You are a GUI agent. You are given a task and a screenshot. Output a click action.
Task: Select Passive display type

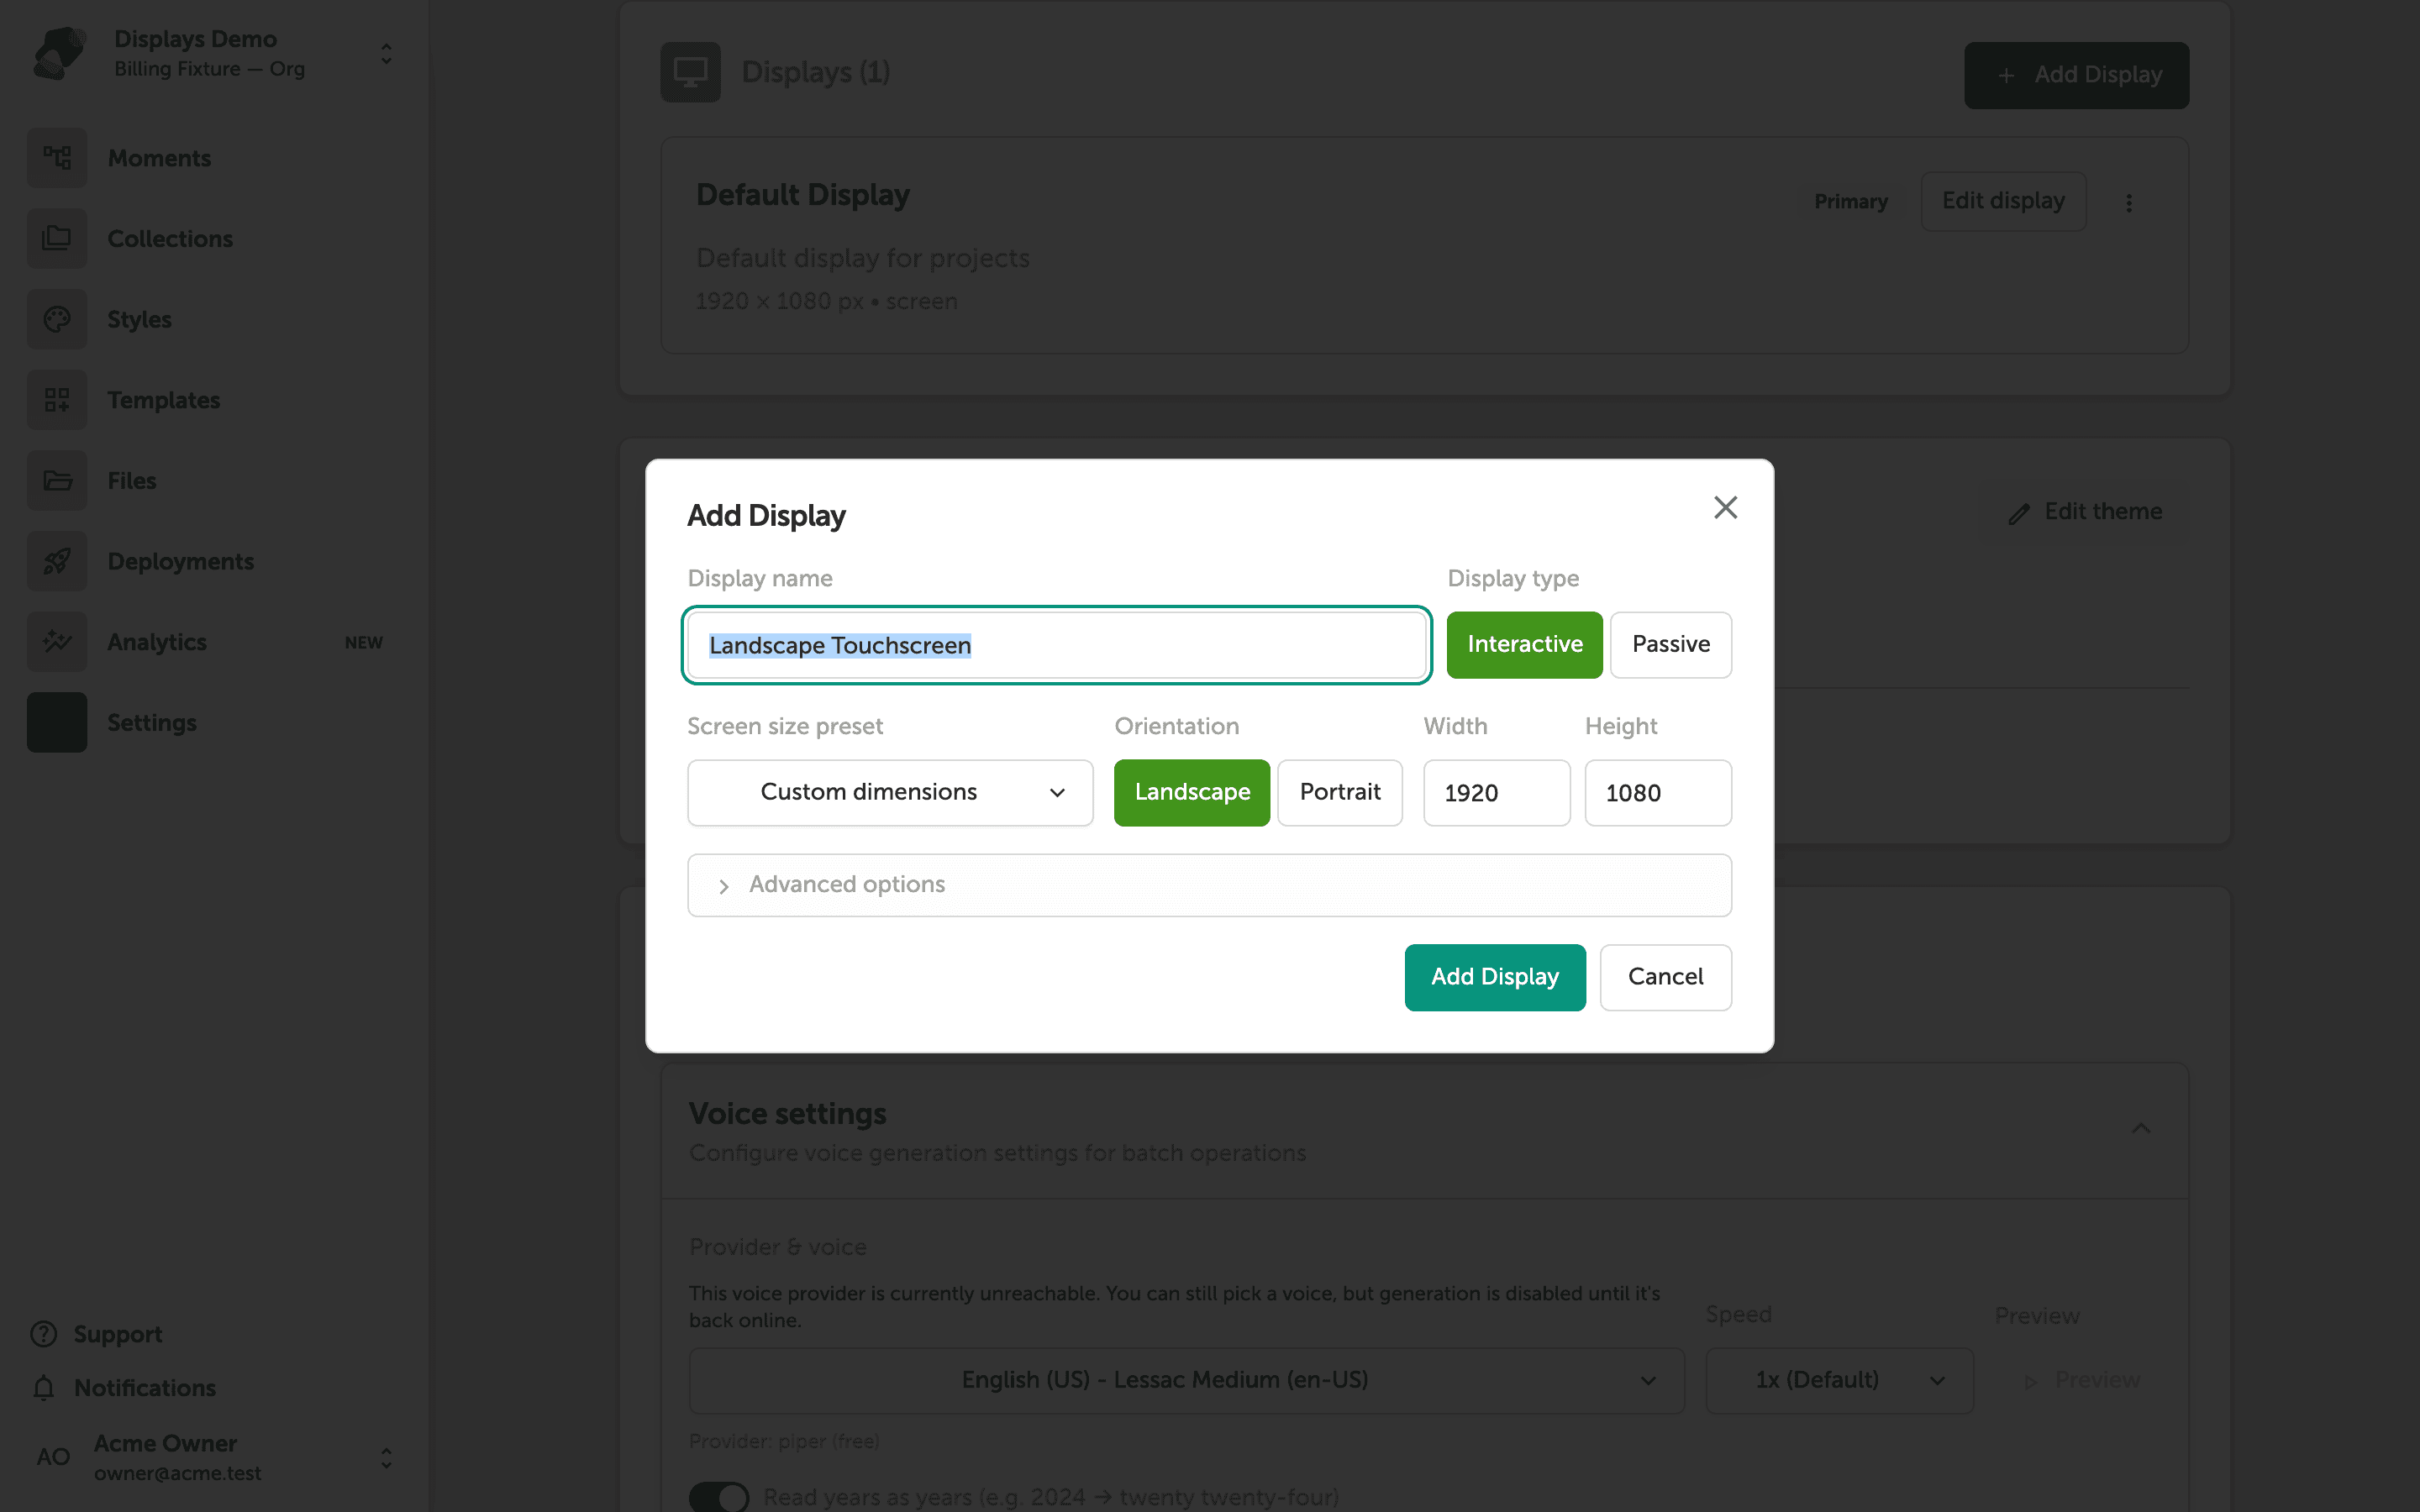tap(1670, 644)
